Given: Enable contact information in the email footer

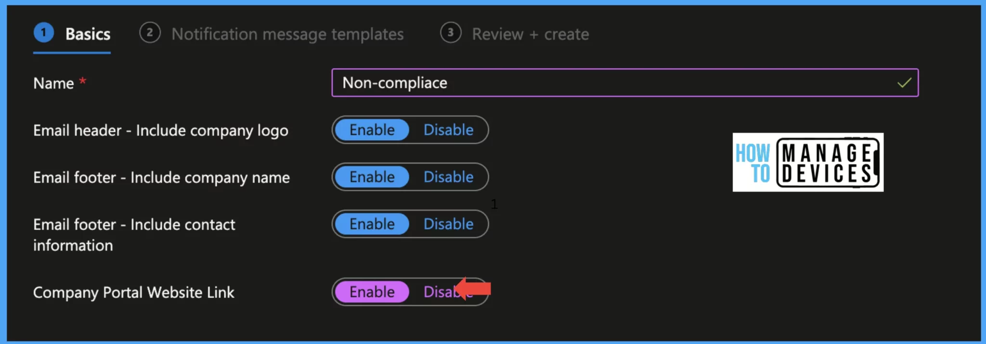Looking at the screenshot, I should [372, 224].
